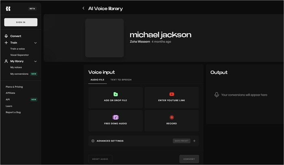Click the Reset Audio button
The image size is (284, 165).
pyautogui.click(x=100, y=159)
